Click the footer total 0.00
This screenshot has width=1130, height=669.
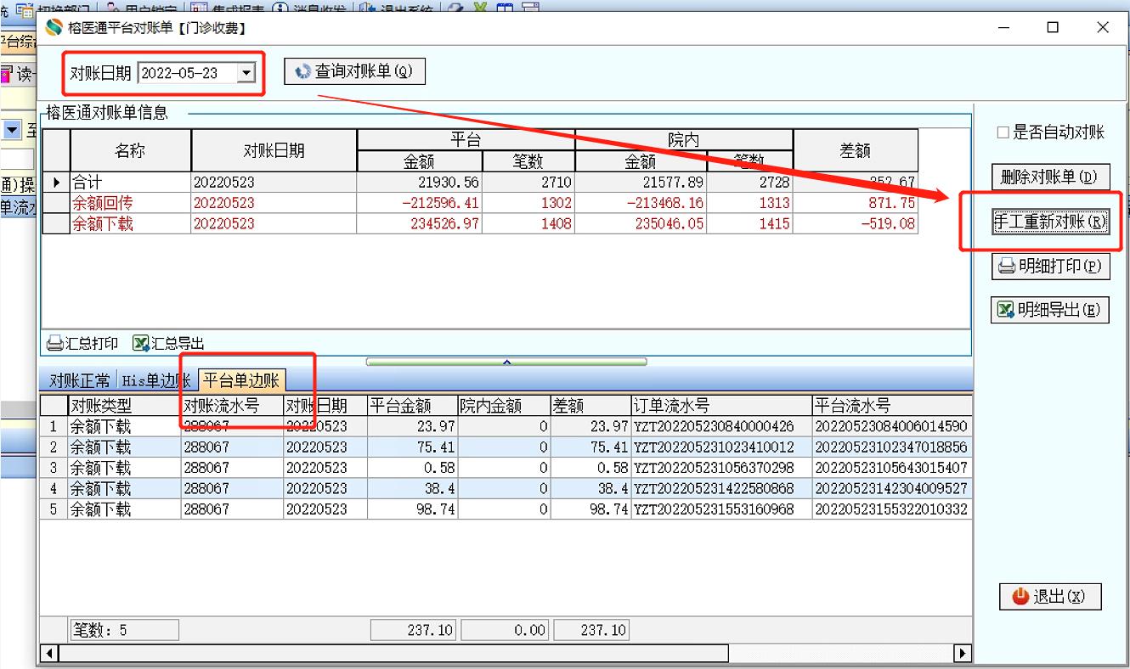[x=504, y=630]
